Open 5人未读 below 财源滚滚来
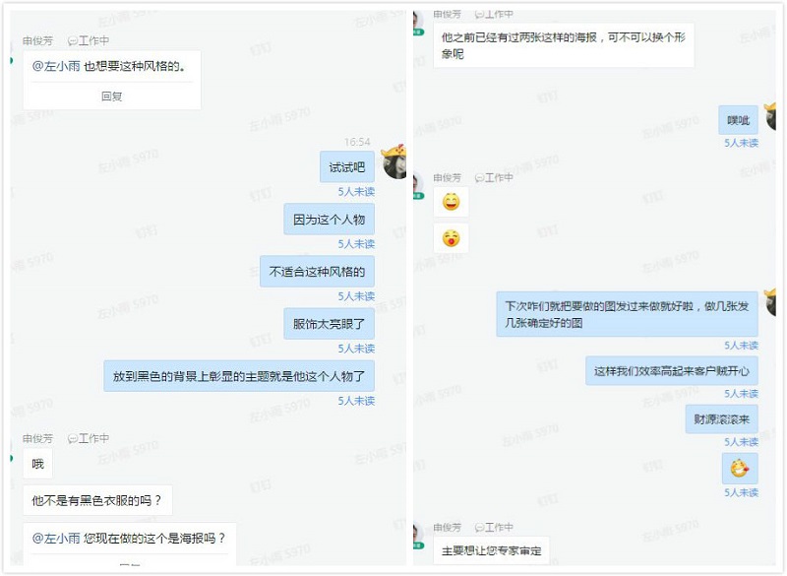Viewport: 787px width, 576px height. click(x=741, y=442)
